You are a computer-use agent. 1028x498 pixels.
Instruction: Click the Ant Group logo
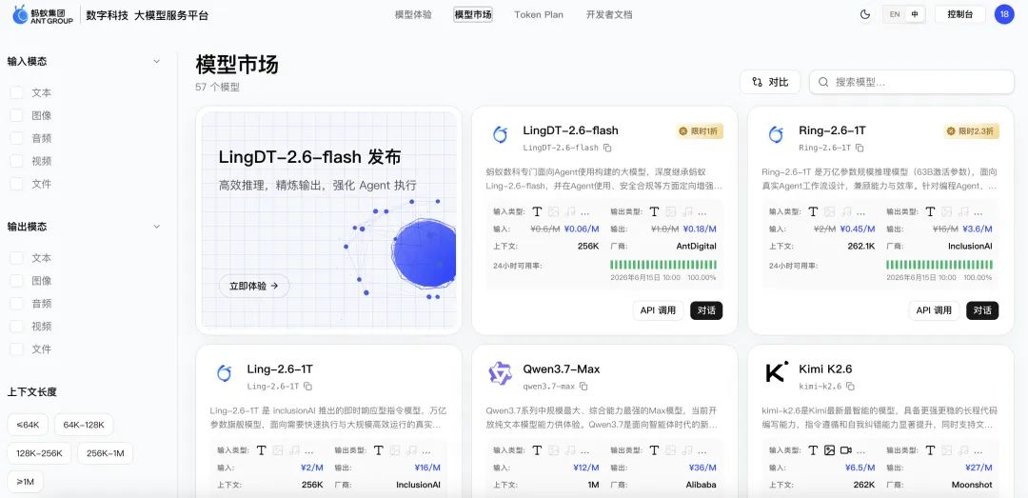point(43,14)
